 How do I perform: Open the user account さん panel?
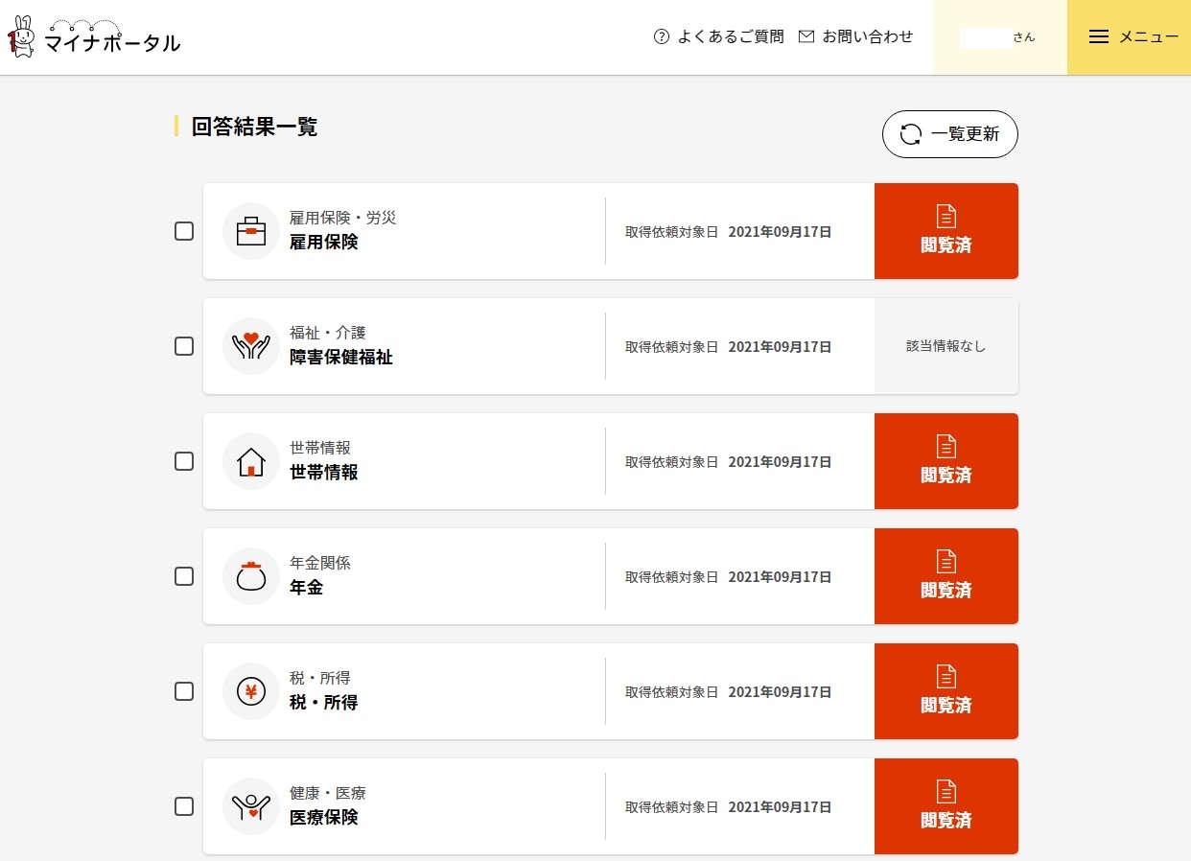tap(999, 36)
